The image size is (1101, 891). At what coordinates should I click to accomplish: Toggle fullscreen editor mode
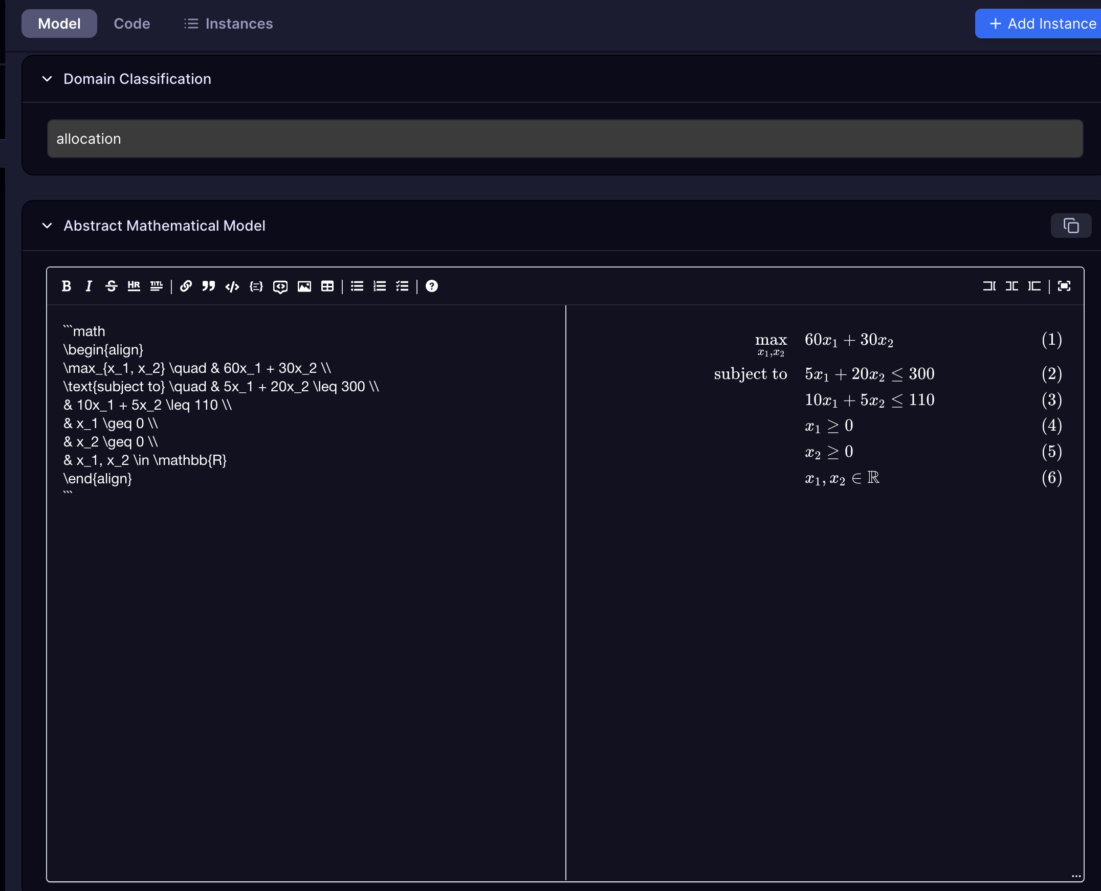pyautogui.click(x=1064, y=286)
